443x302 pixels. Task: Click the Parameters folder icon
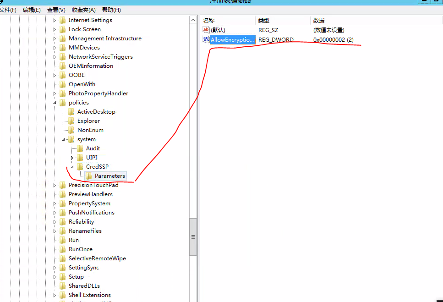89,176
